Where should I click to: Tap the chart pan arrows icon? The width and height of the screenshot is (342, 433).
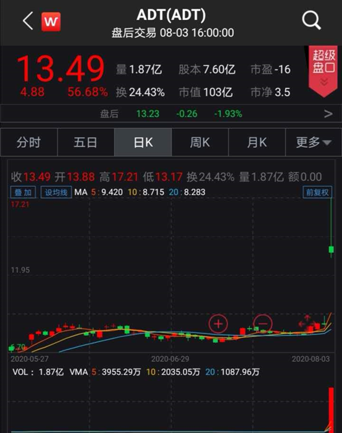[x=307, y=323]
